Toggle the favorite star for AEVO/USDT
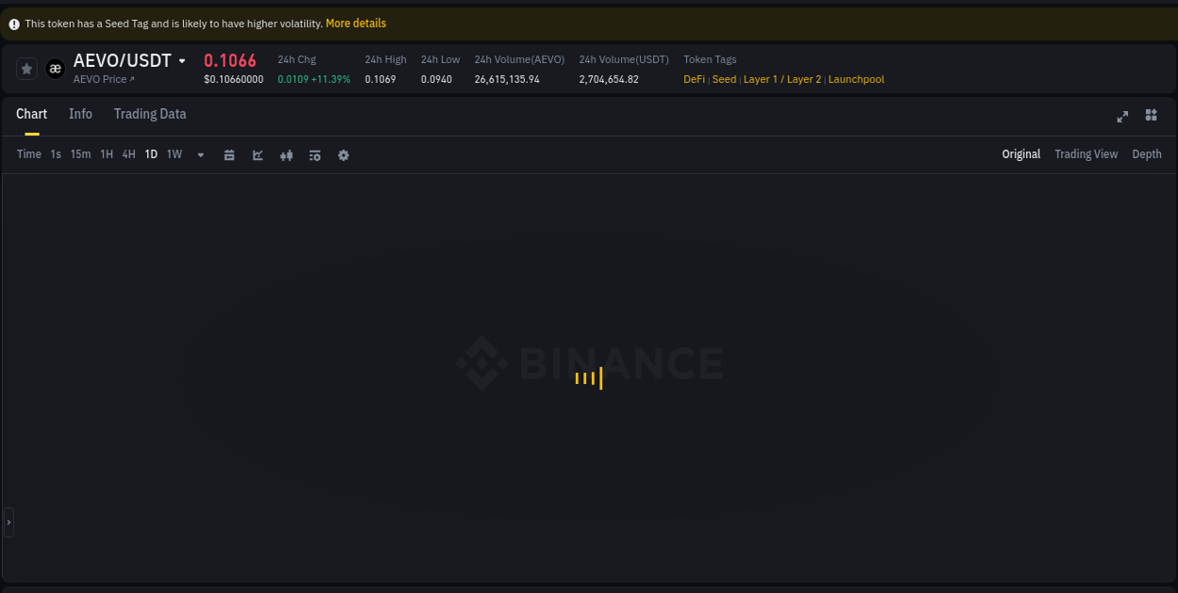 (26, 68)
